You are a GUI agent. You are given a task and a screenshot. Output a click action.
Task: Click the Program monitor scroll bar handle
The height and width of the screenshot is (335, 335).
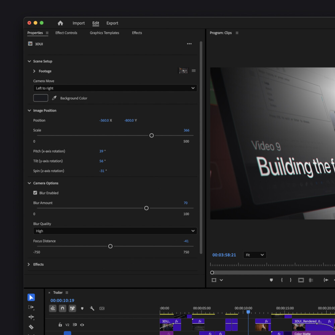pyautogui.click(x=212, y=273)
